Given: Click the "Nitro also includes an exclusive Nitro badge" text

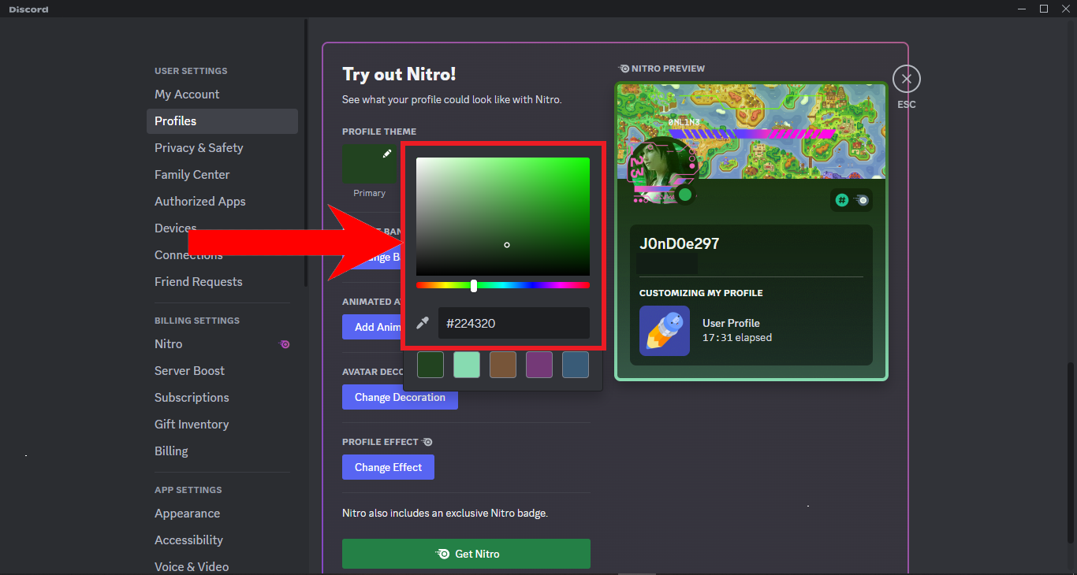Looking at the screenshot, I should pyautogui.click(x=445, y=513).
